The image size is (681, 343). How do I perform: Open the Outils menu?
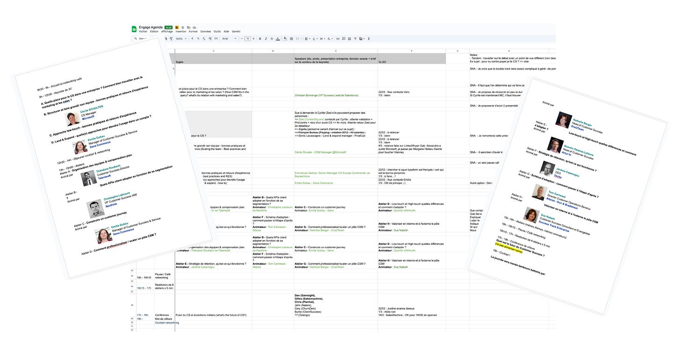pyautogui.click(x=217, y=31)
